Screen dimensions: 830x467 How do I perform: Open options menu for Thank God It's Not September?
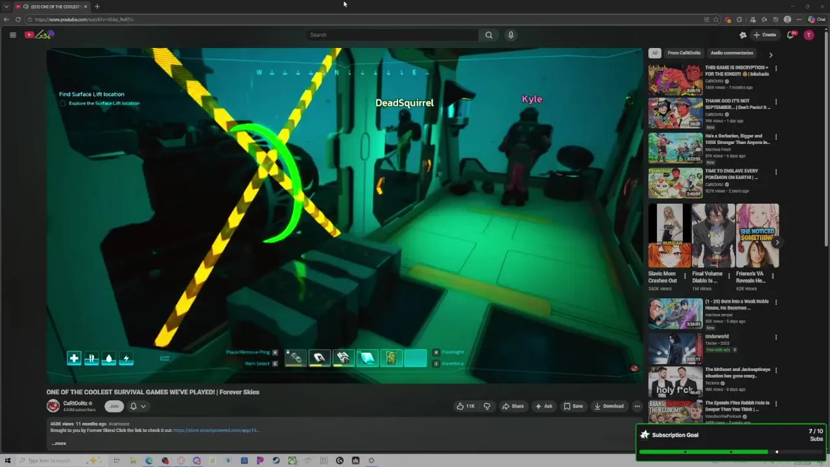(776, 102)
